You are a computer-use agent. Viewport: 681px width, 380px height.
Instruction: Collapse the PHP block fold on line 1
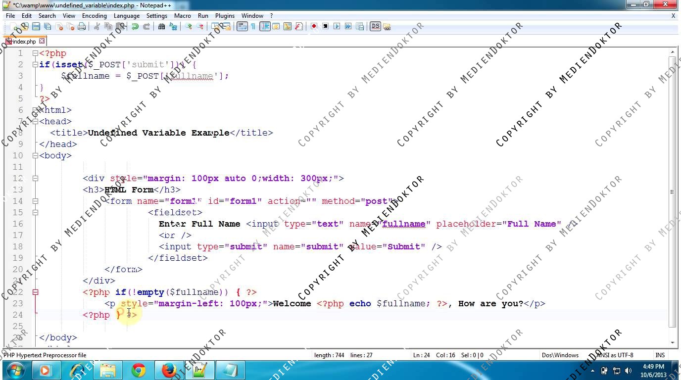(35, 53)
